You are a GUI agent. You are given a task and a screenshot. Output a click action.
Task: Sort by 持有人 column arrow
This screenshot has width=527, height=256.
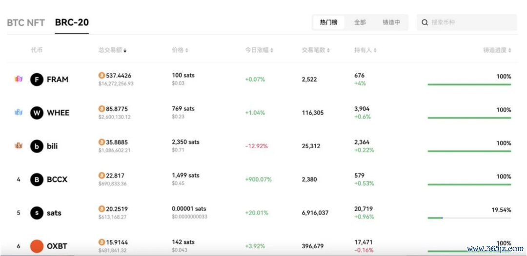click(375, 50)
